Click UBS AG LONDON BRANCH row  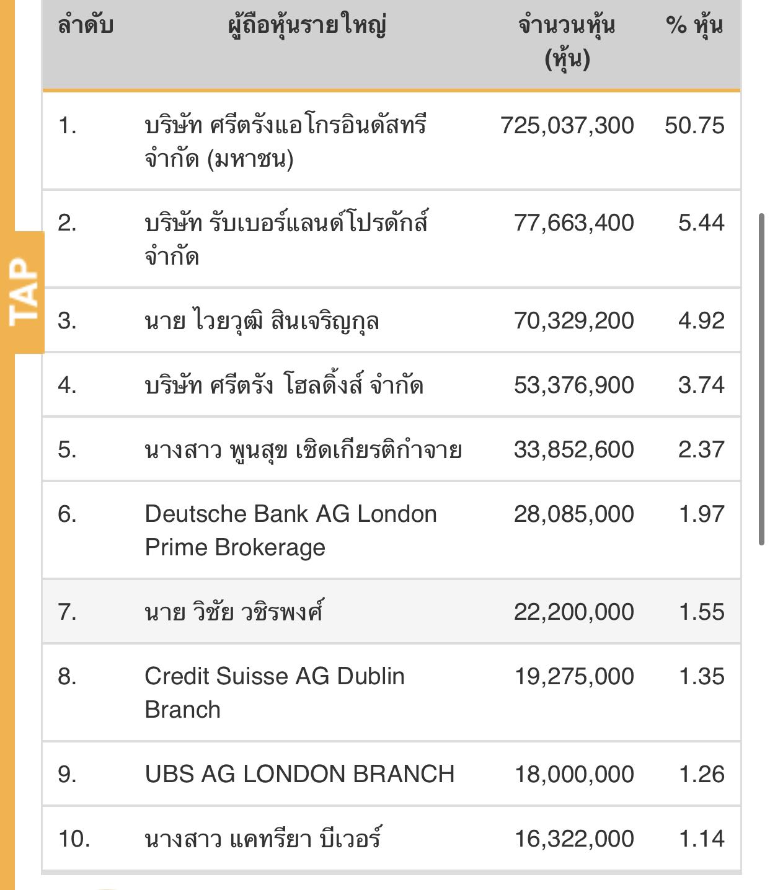391,775
